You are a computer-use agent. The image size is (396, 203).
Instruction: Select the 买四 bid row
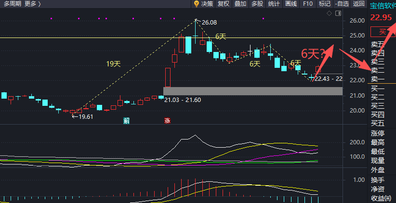click(378, 115)
